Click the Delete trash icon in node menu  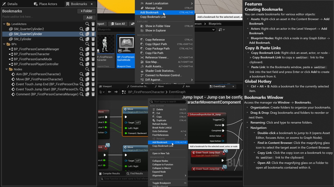click(154, 110)
